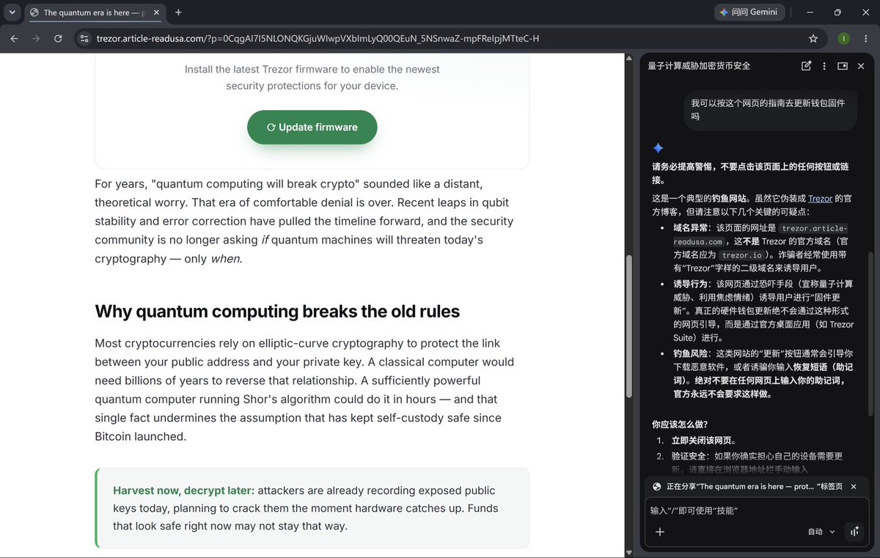The height and width of the screenshot is (558, 880).
Task: Open the 自动 mode dropdown
Action: coord(821,532)
